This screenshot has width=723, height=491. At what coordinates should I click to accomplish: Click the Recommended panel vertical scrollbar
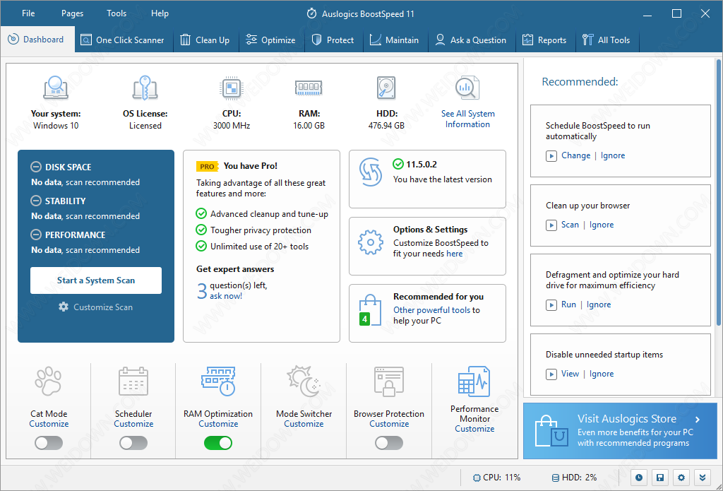tap(718, 191)
